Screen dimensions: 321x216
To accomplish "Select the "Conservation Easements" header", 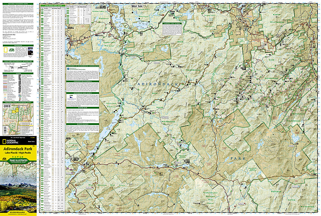I will pyautogui.click(x=83, y=82).
